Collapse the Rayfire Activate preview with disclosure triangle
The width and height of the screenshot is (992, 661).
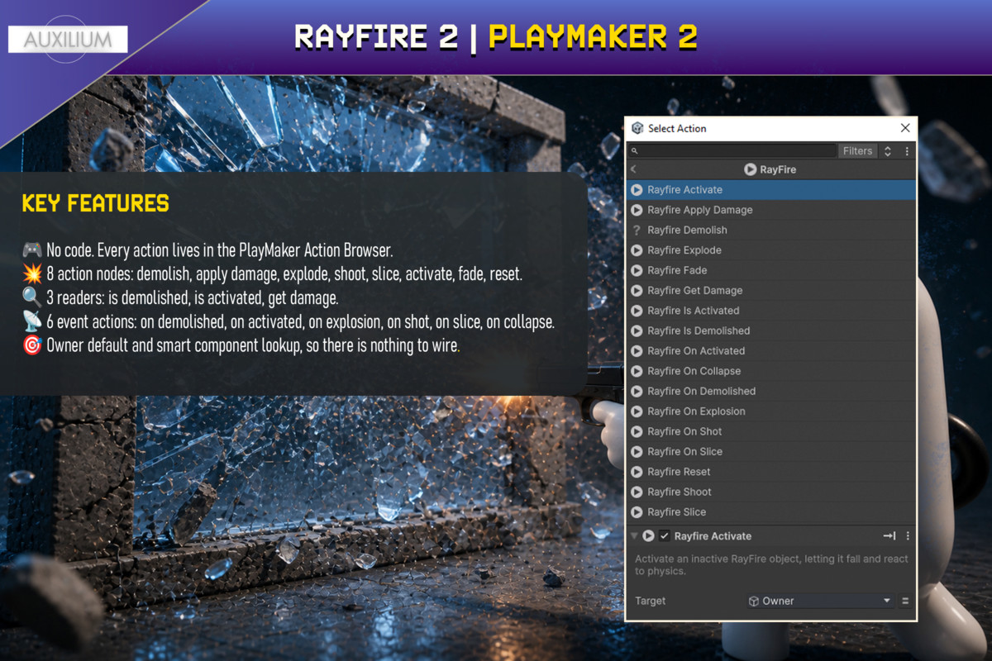[x=634, y=536]
